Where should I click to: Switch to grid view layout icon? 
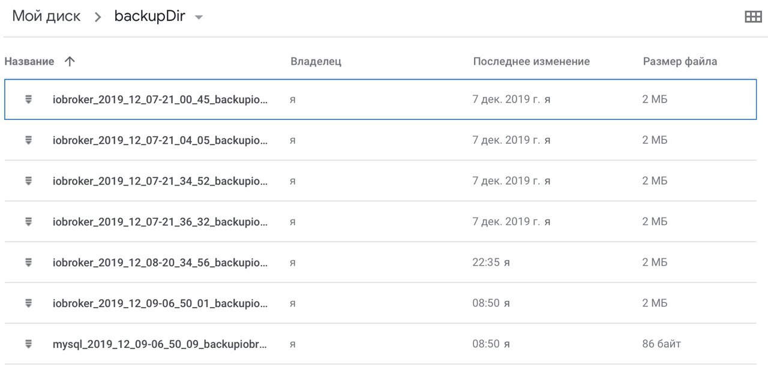pyautogui.click(x=753, y=17)
